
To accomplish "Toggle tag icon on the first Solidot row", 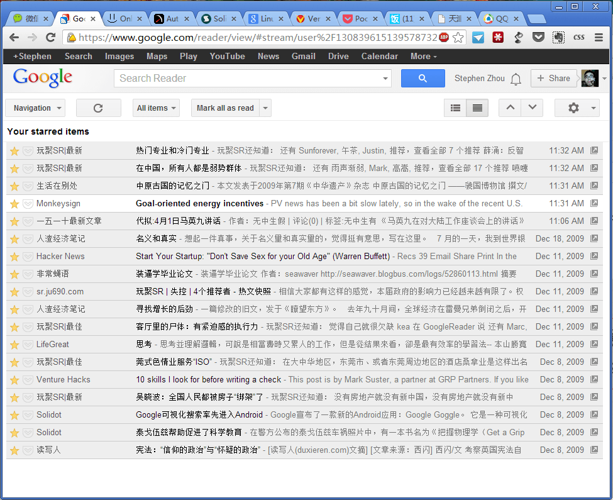I will 28,414.
